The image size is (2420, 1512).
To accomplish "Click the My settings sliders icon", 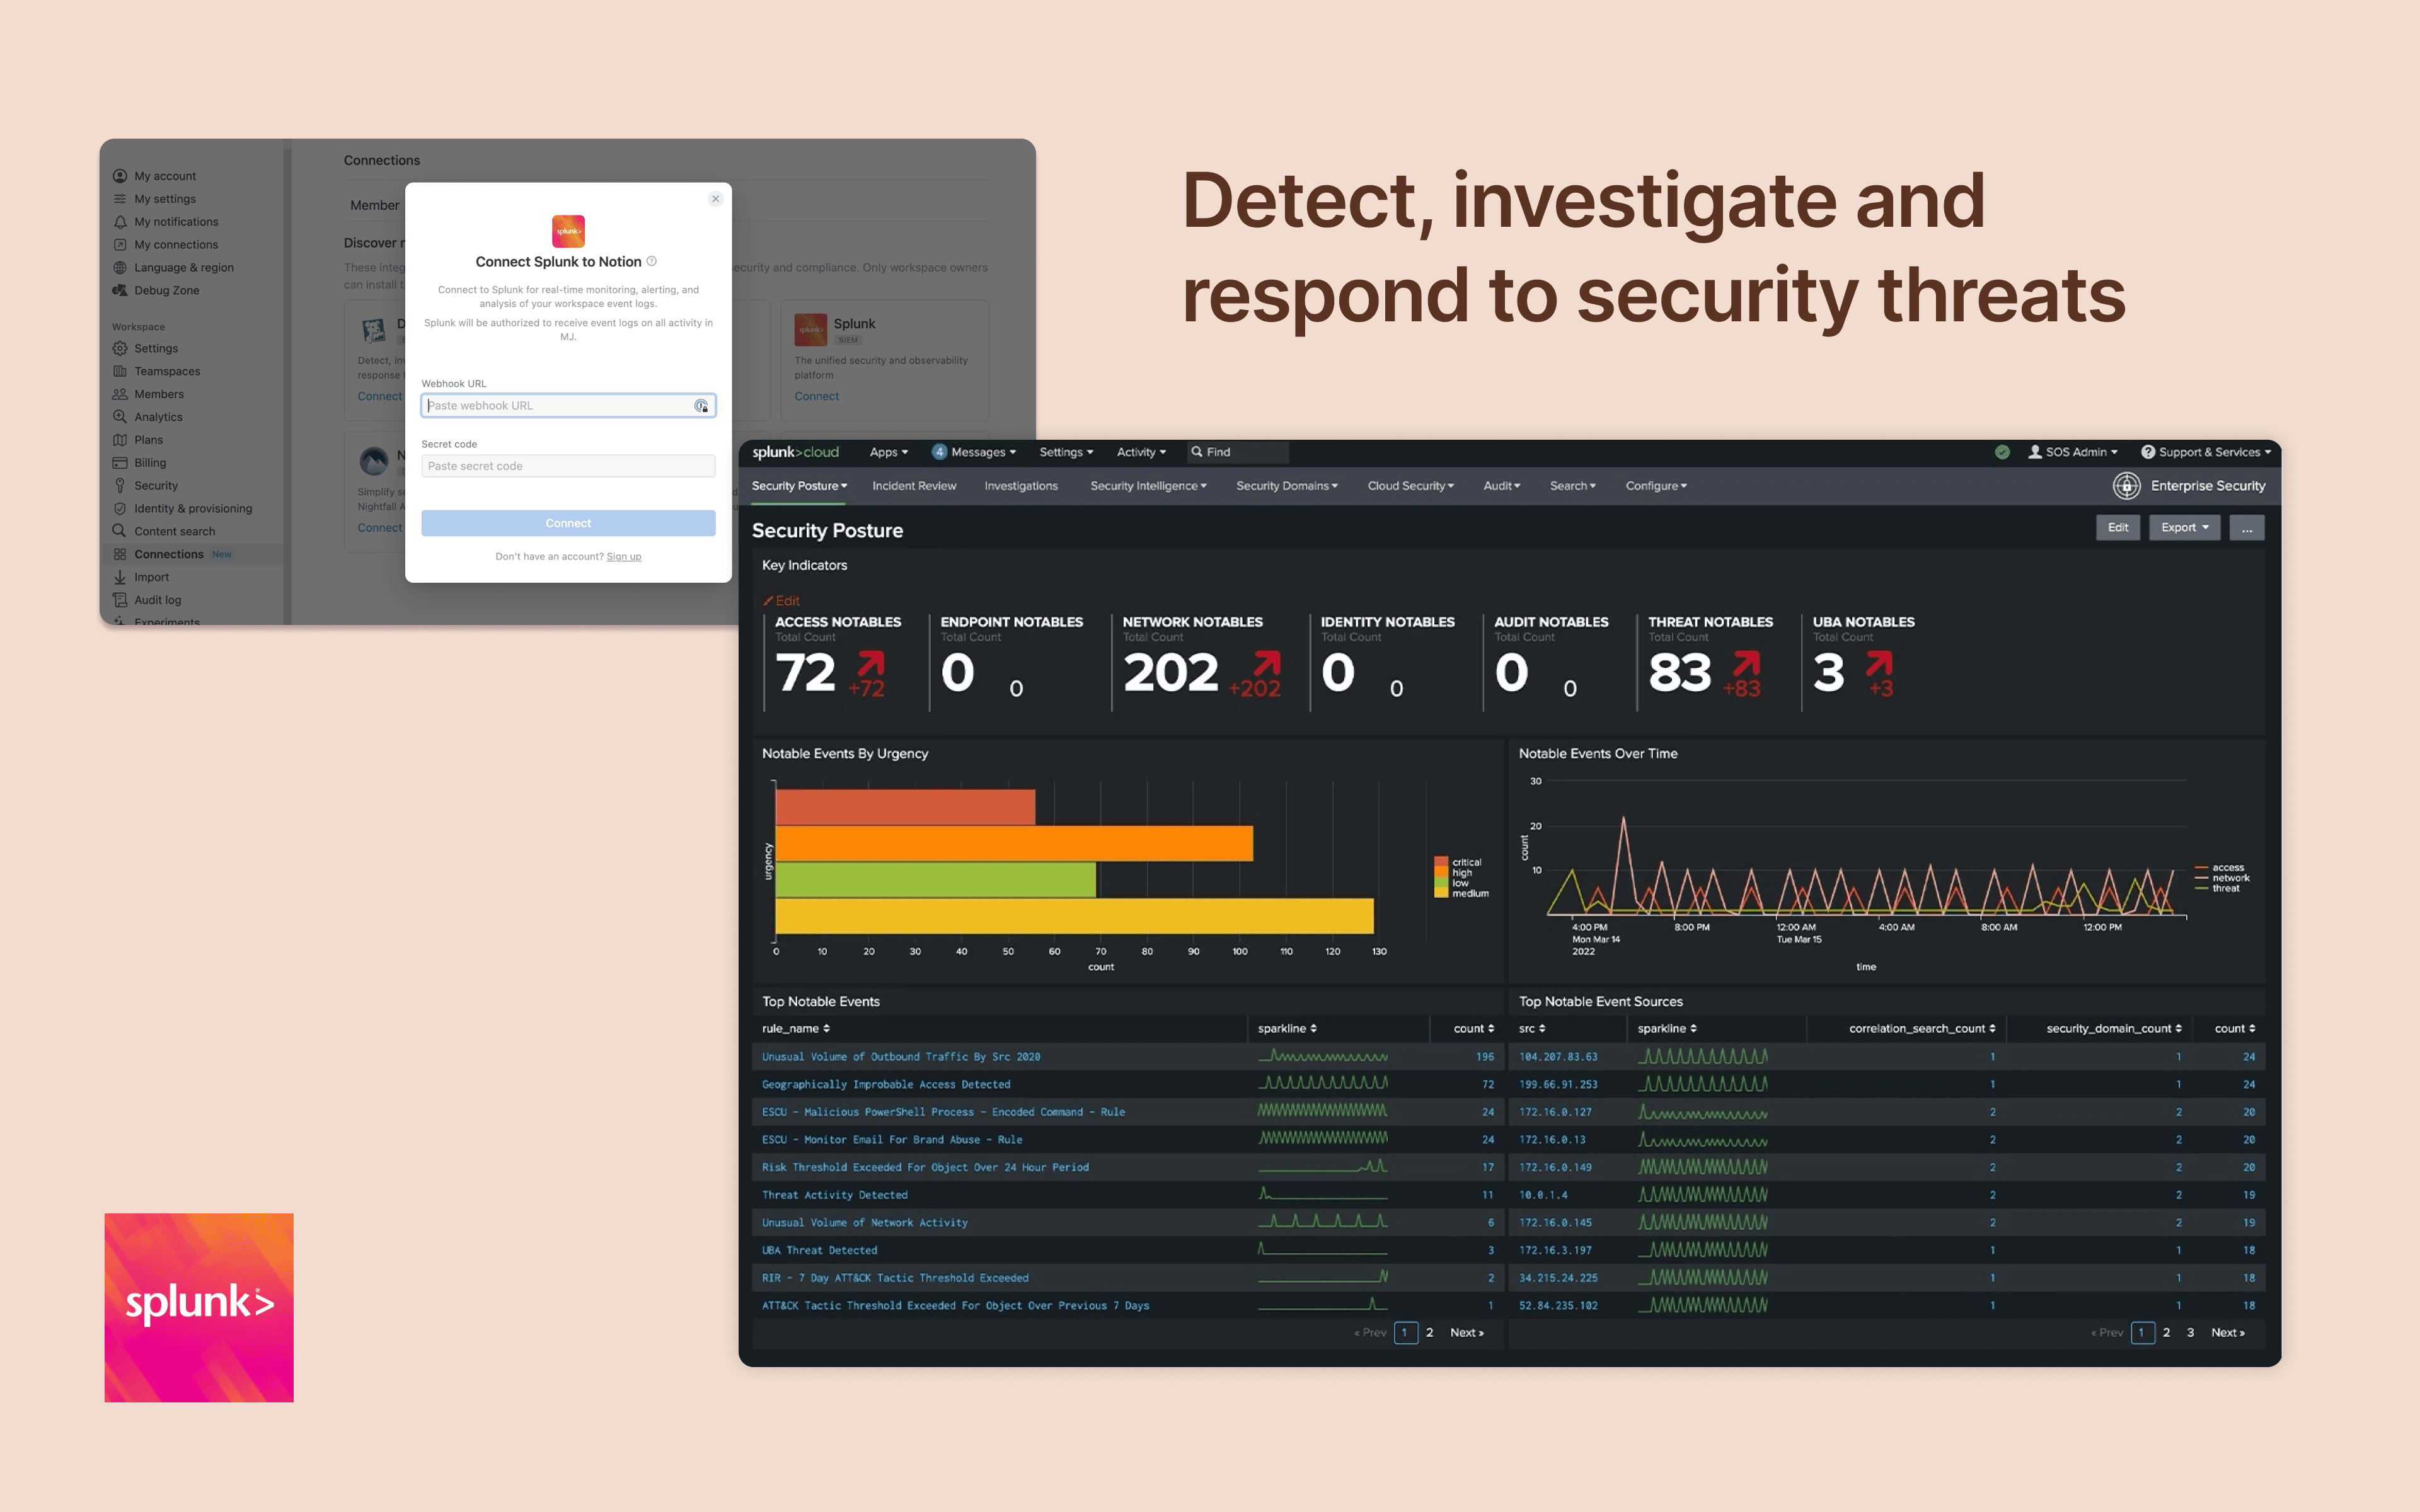I will coord(120,199).
